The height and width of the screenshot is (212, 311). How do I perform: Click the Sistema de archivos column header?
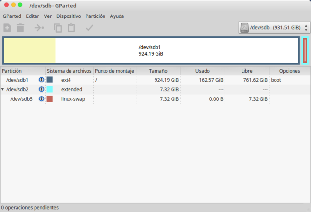point(69,71)
